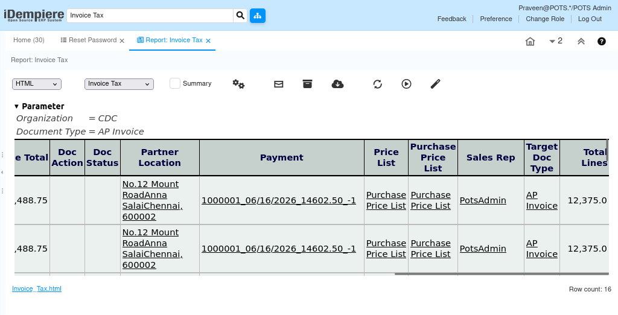This screenshot has height=315, width=618.
Task: Click the Partner Location column header
Action: tap(159, 157)
